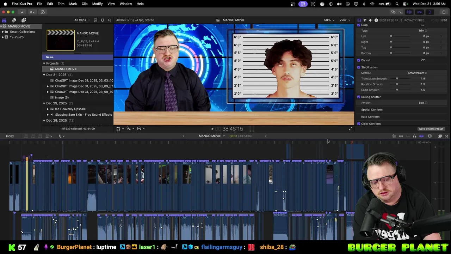
Task: Open Stabilization Method SmoothCam dropdown
Action: point(417,73)
